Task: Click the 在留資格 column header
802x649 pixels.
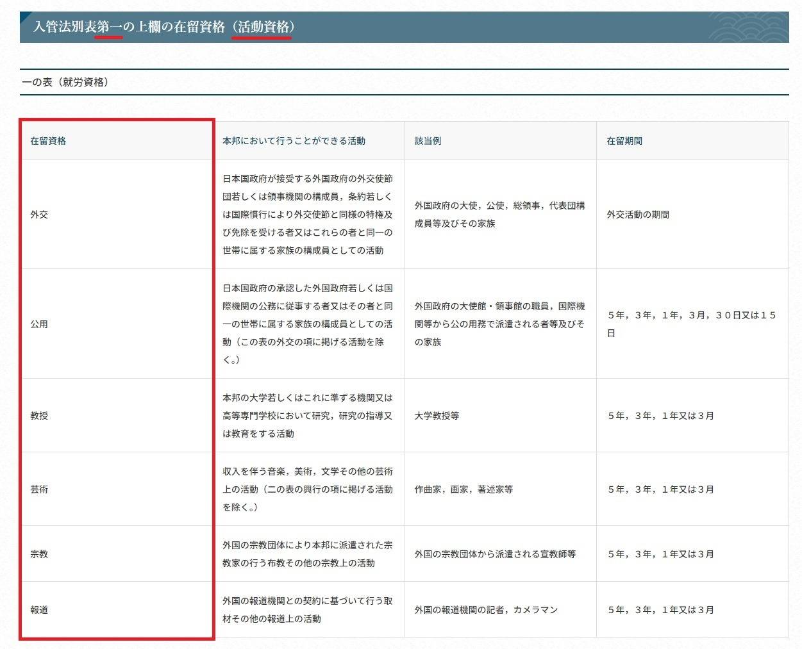Action: (48, 141)
